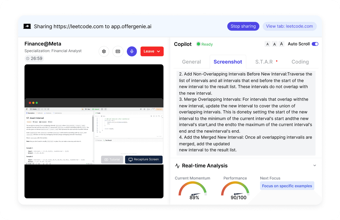Click the Hint tag in LeetCode preview
Screen dimensions: 340x220
pos(50,122)
